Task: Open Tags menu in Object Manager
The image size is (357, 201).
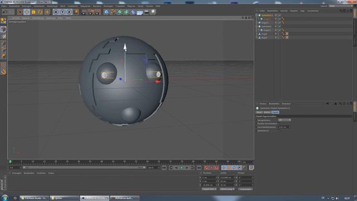Action: [x=302, y=11]
